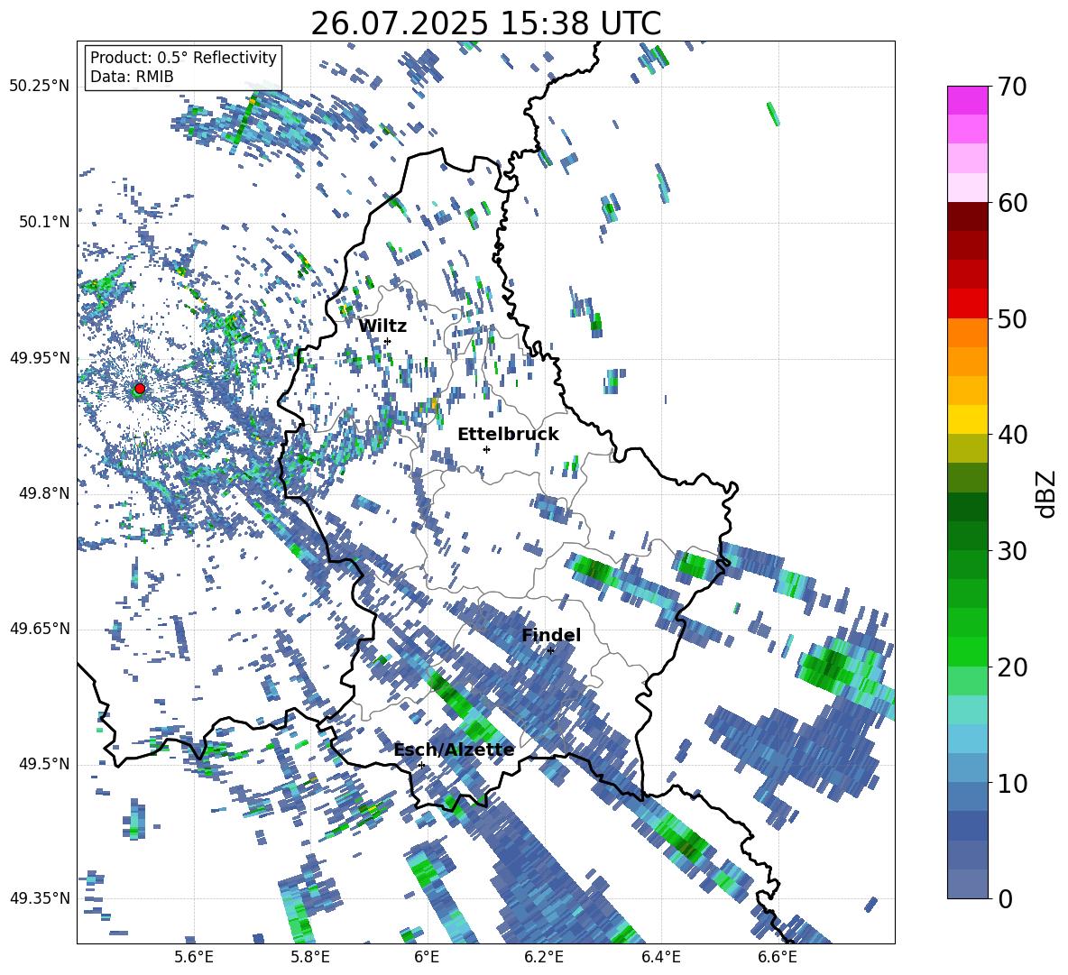This screenshot has width=1068, height=975.
Task: Click the 49.95°N latitude label
Action: 40,359
